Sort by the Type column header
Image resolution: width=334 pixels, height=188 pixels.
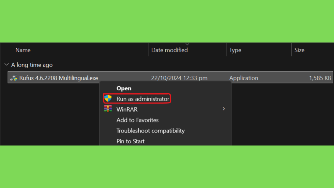(x=235, y=50)
